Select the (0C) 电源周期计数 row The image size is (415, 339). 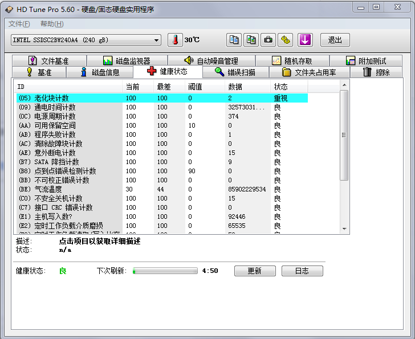click(162, 116)
